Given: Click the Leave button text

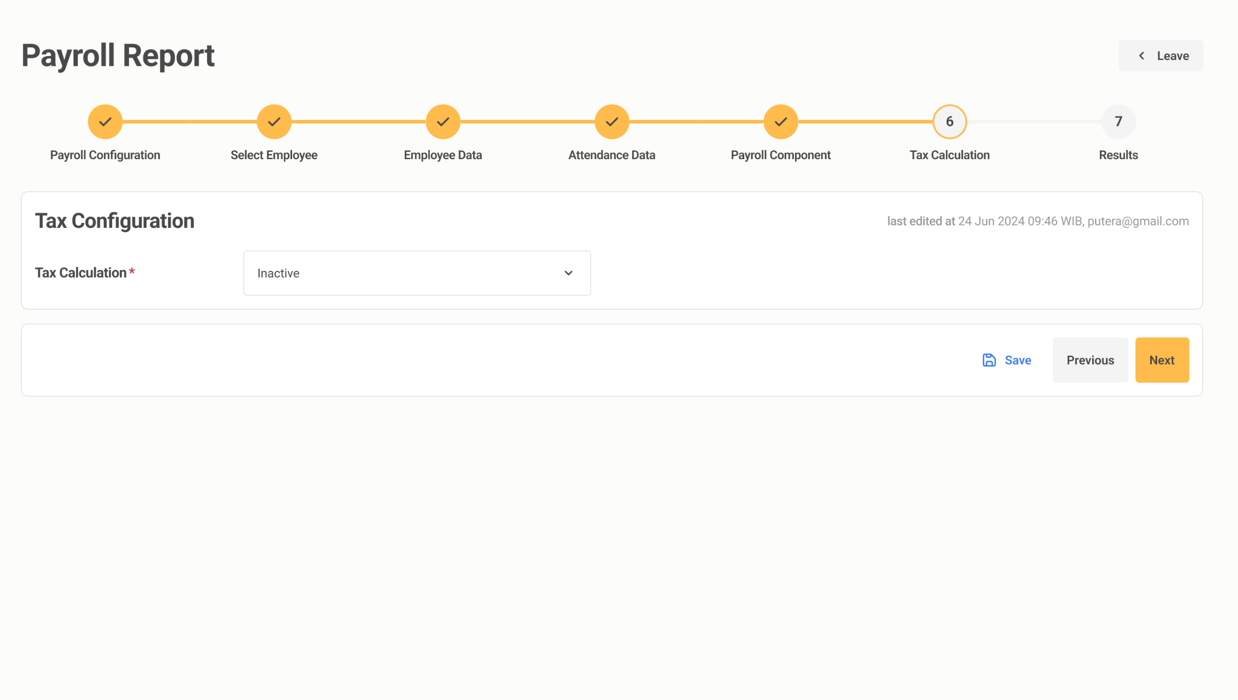Looking at the screenshot, I should pyautogui.click(x=1173, y=56).
